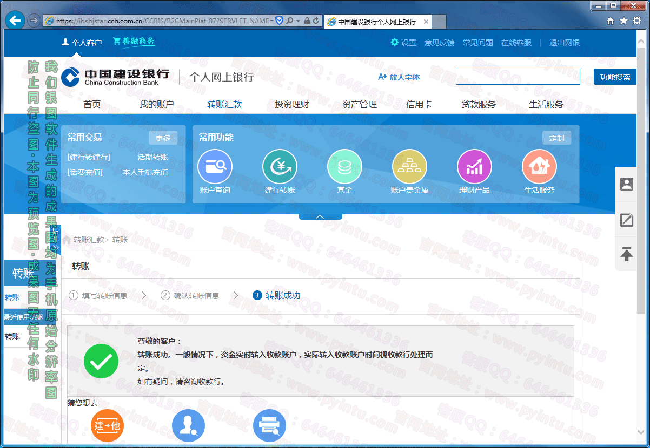
Task: Open the 账户查询 icon
Action: point(215,166)
